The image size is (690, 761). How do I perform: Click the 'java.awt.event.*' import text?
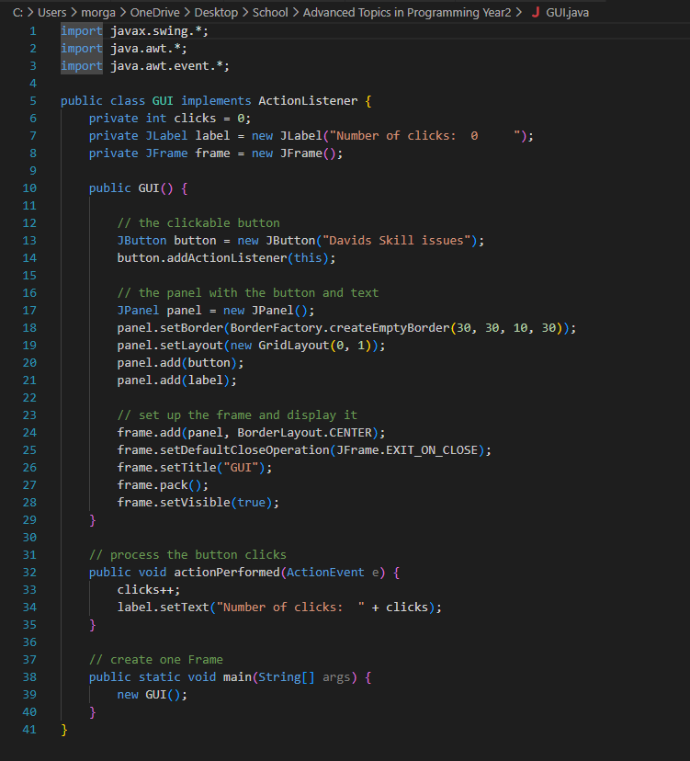pyautogui.click(x=166, y=66)
